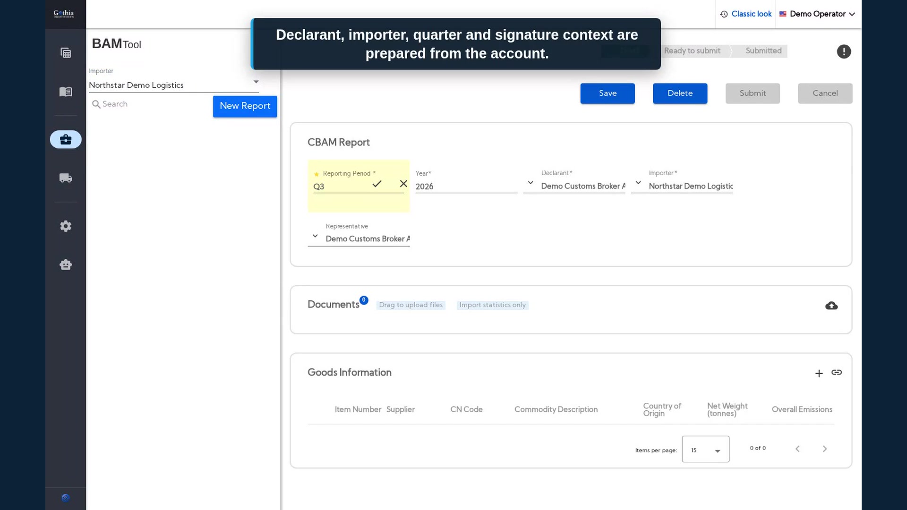
Task: Click the Declarant Demo Customs Broker field
Action: coord(583,186)
